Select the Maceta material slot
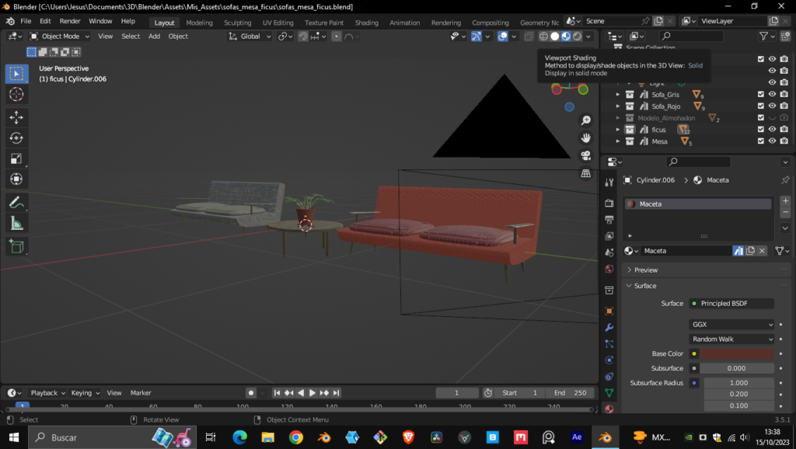 [698, 204]
